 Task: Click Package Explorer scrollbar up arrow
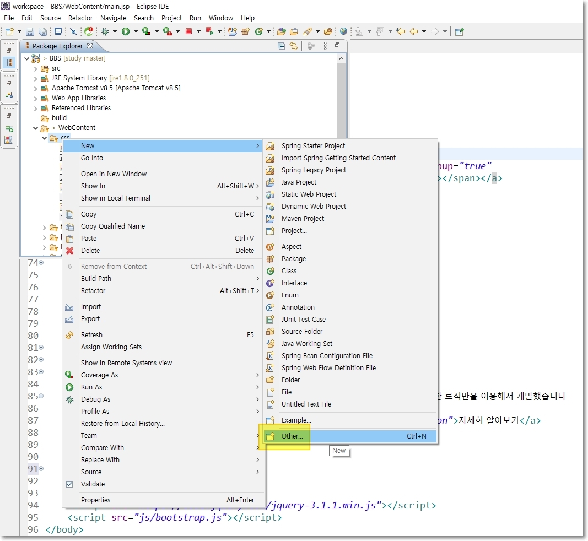[341, 58]
